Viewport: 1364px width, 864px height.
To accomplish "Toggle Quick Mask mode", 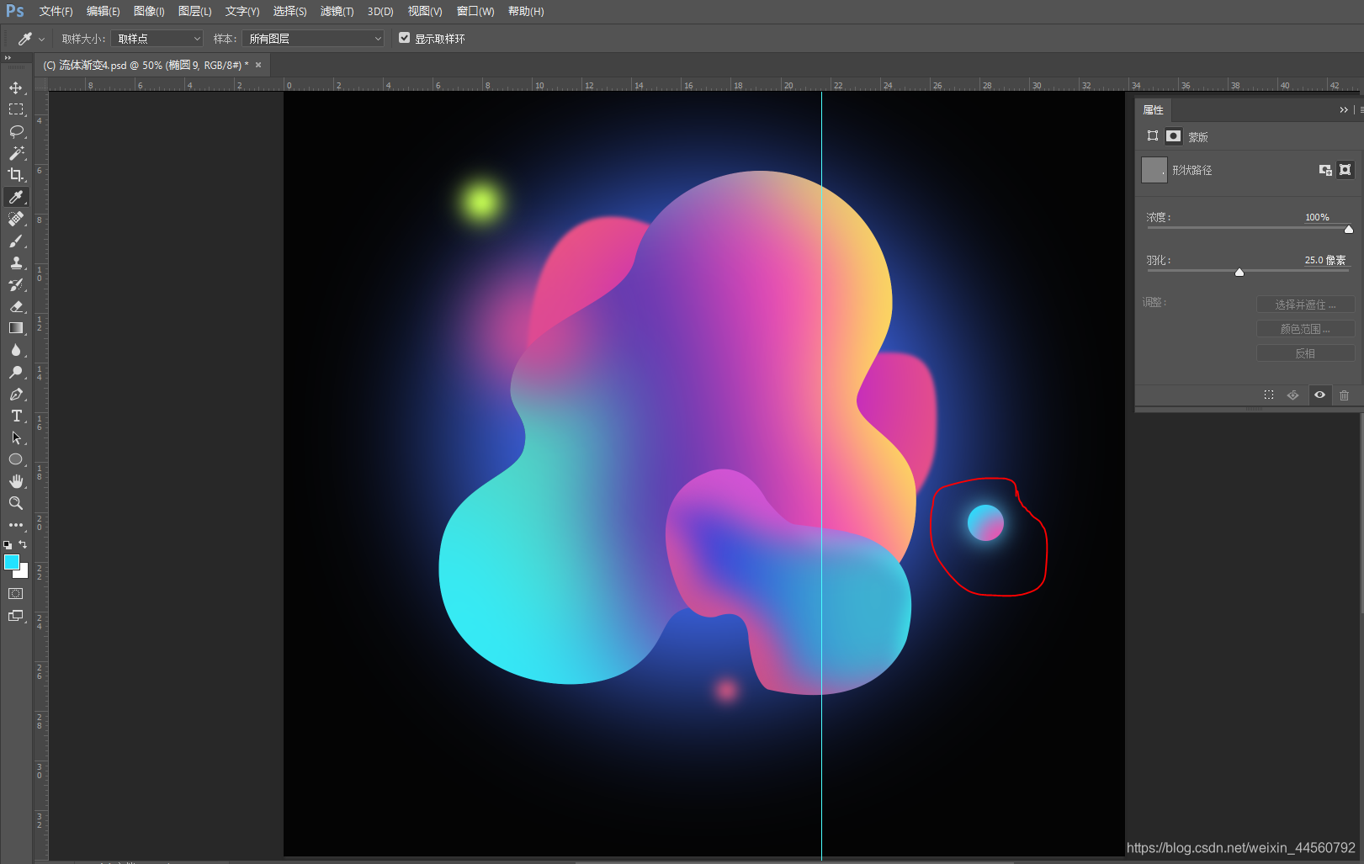I will pos(16,594).
